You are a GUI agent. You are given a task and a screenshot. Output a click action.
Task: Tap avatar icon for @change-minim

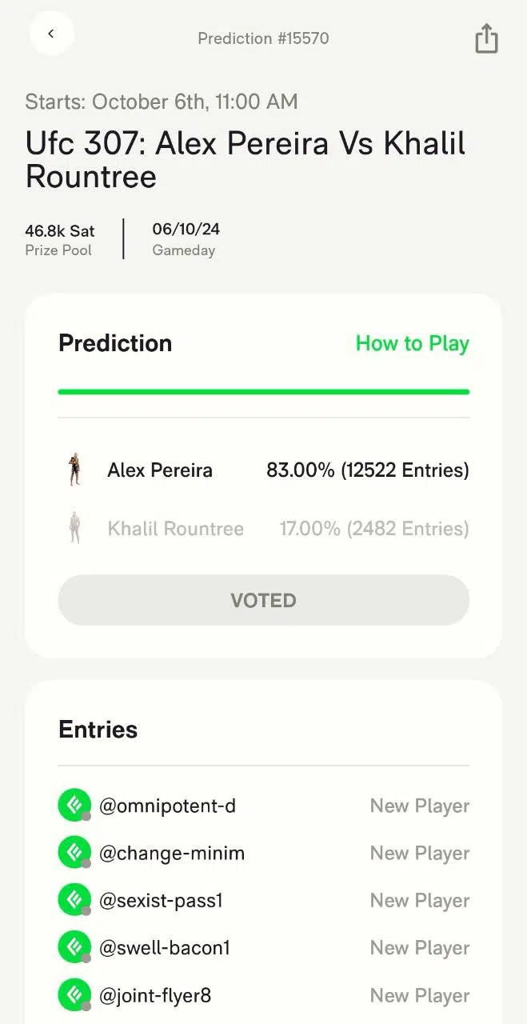(x=74, y=853)
